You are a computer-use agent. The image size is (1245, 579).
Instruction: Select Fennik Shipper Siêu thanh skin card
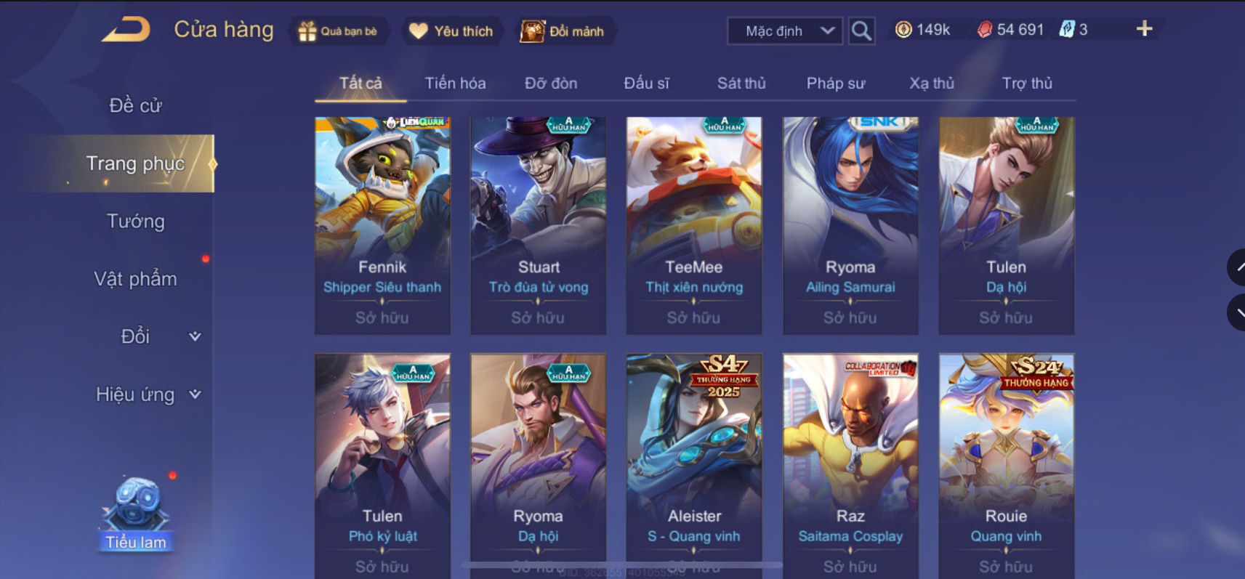point(382,225)
